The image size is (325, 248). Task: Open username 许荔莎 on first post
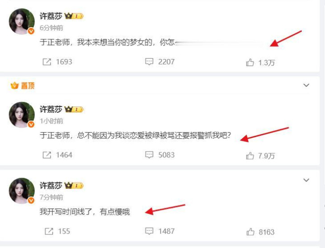pyautogui.click(x=51, y=16)
